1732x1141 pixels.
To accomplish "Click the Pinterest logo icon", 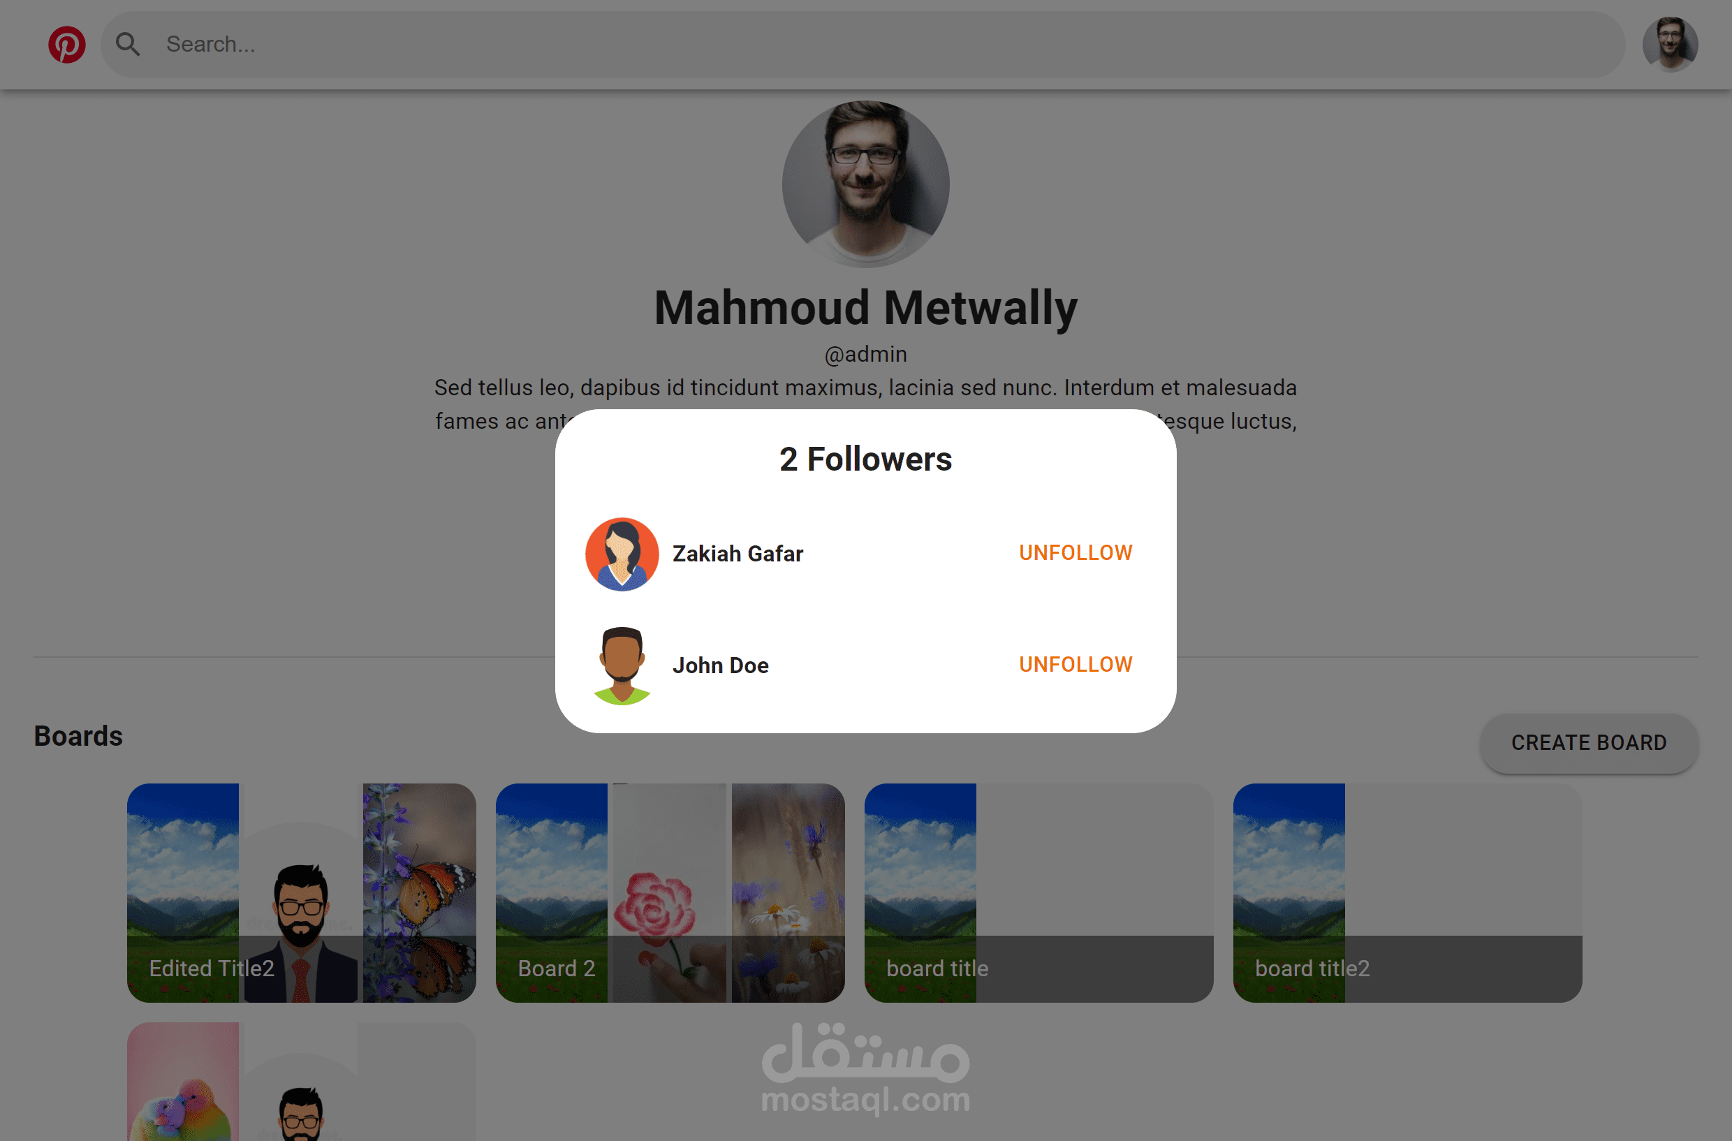I will [x=66, y=45].
